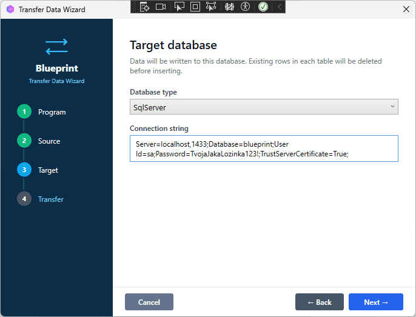Open the Database type dropdown
Screen dimensions: 416x317
coord(264,107)
